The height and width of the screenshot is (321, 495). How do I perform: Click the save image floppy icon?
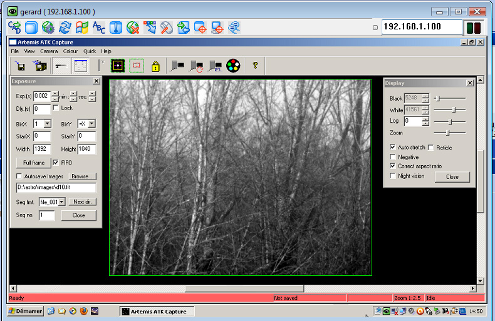pos(21,66)
